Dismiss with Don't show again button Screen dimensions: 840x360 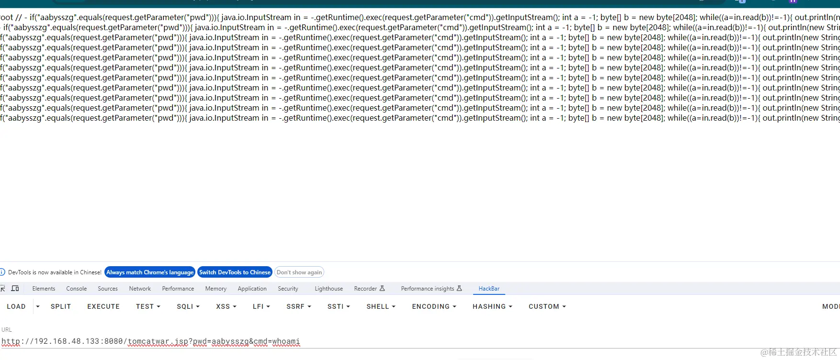299,272
